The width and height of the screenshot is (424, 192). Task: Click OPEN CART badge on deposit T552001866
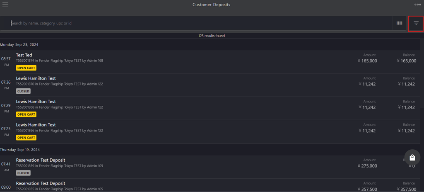26,138
